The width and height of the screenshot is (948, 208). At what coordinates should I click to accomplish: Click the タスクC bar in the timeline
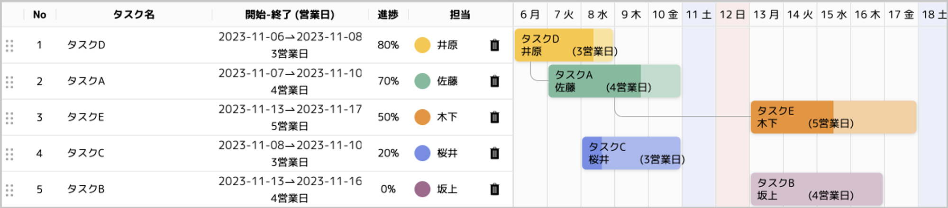tap(631, 153)
